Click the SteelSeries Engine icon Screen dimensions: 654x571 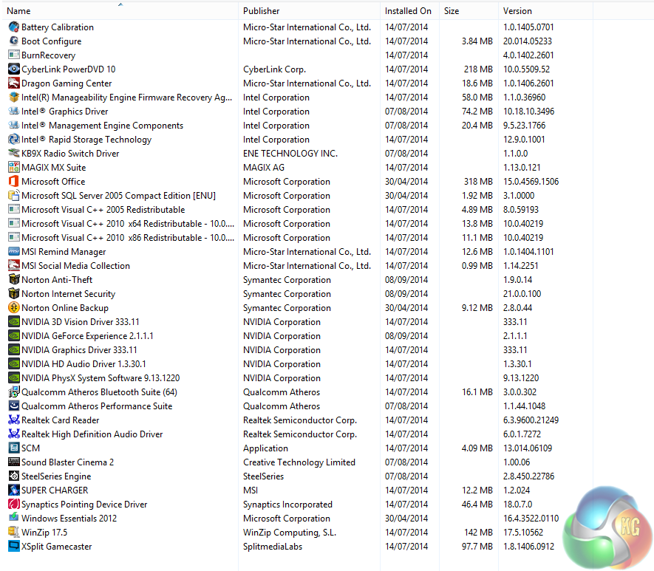[14, 476]
